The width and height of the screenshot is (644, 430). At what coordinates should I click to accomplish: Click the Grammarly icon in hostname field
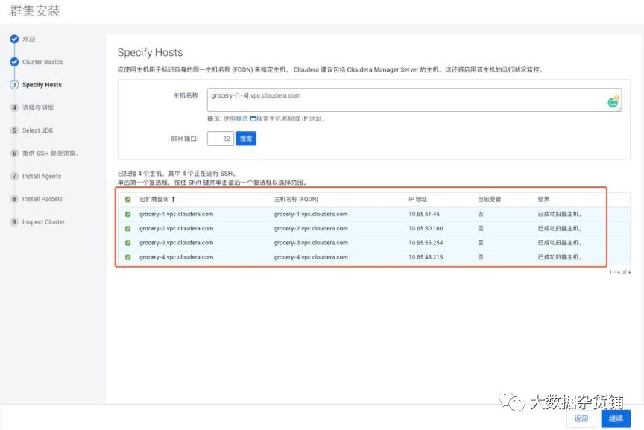(x=613, y=101)
